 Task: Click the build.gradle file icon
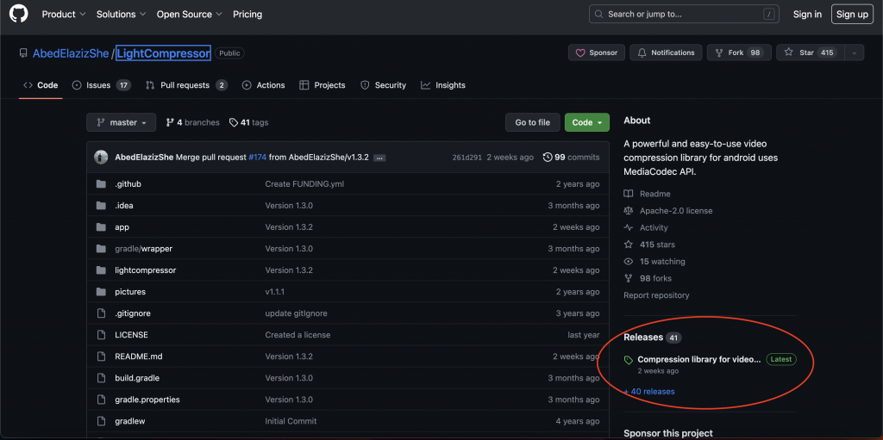(102, 377)
